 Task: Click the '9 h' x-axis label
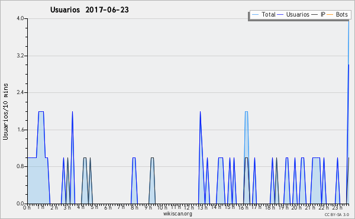pyautogui.click(x=148, y=207)
